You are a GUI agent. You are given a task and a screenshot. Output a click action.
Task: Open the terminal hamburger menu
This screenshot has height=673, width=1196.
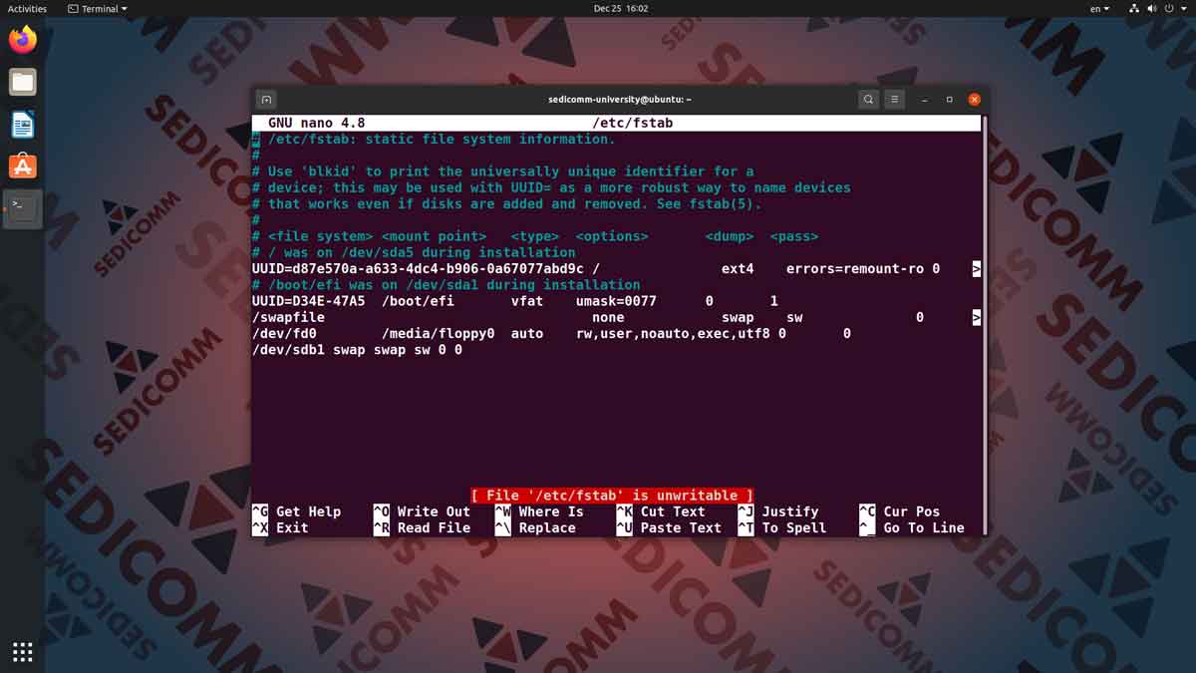pos(894,99)
